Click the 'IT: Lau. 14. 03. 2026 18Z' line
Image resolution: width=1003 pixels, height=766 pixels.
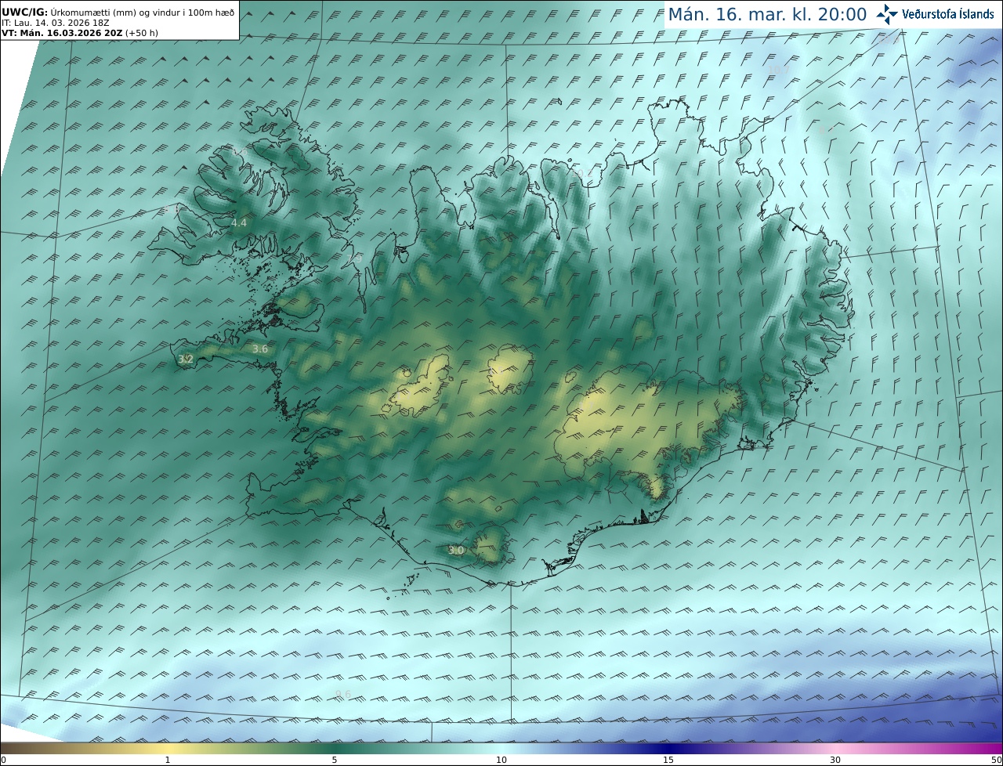tap(55, 23)
